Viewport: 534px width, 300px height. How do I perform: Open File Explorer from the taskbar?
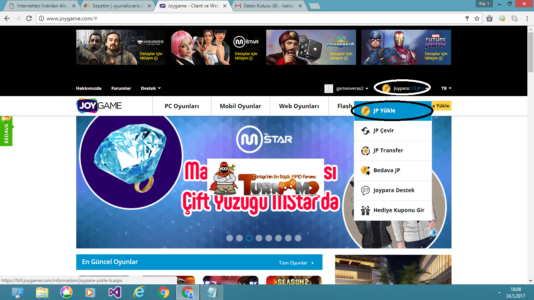pos(42,292)
